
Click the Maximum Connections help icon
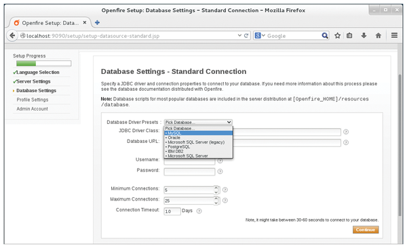click(225, 201)
